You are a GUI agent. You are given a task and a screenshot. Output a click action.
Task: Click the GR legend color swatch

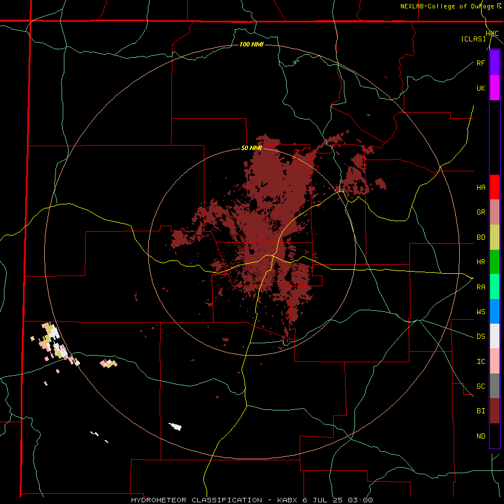(x=494, y=212)
